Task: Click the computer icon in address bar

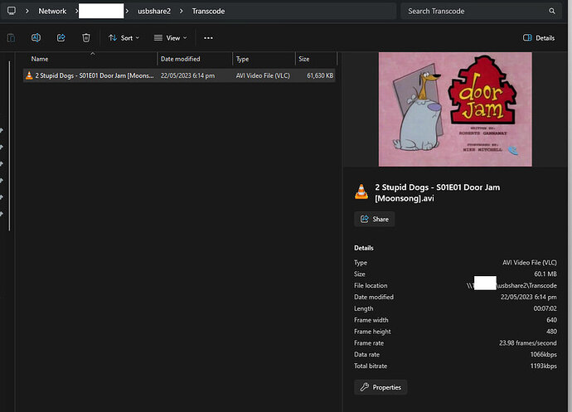Action: (x=12, y=11)
